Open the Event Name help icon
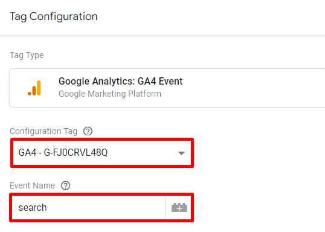325x232 pixels. point(65,185)
